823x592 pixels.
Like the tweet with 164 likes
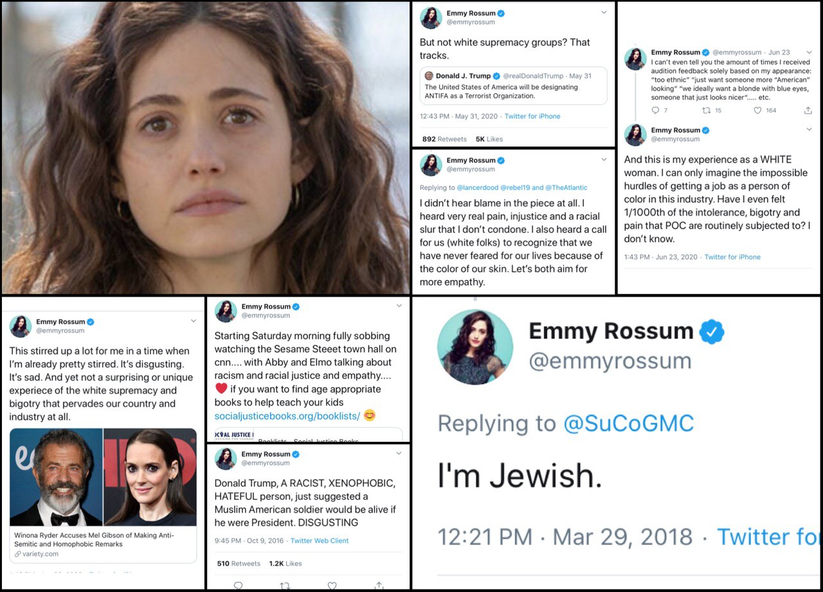pos(758,110)
